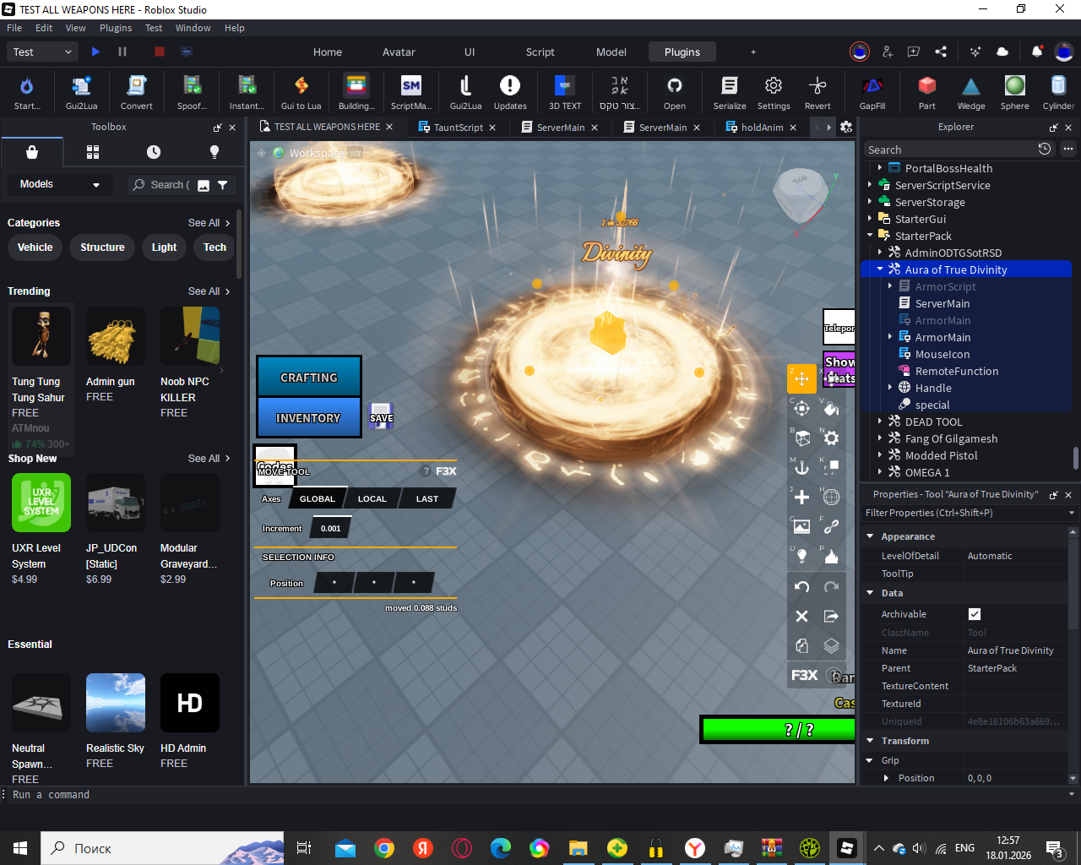Select the LOCAL axes option
Screen dimensions: 1081x865
(x=372, y=499)
